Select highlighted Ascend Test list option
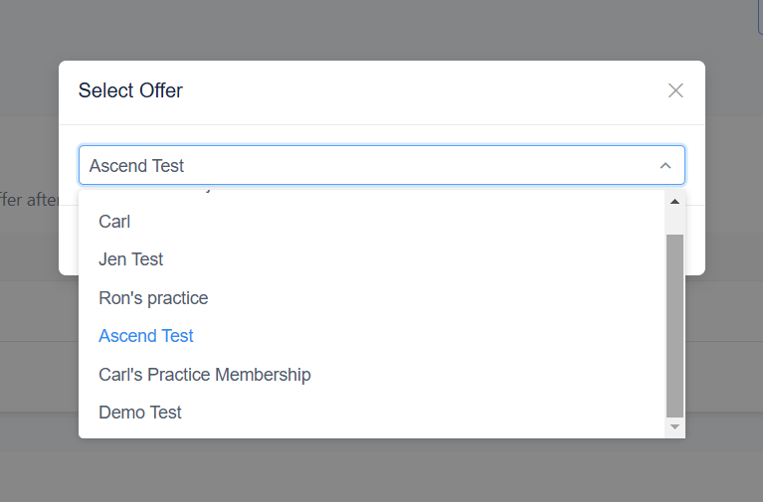The height and width of the screenshot is (502, 763). 146,336
